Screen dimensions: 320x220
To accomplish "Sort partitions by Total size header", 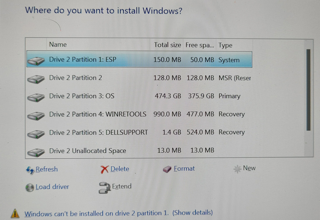I will (167, 45).
